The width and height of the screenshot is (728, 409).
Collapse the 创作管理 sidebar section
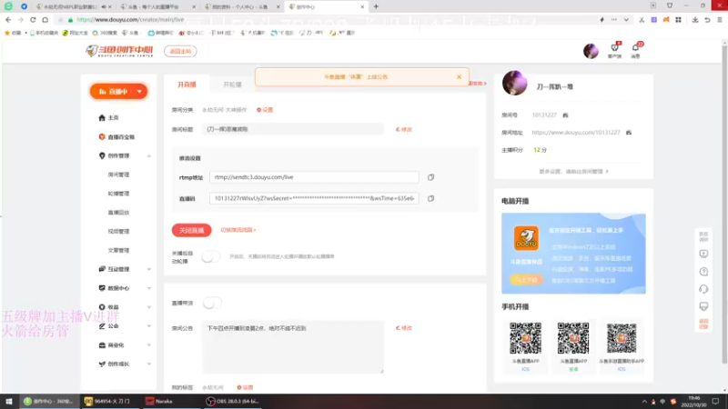[149, 156]
